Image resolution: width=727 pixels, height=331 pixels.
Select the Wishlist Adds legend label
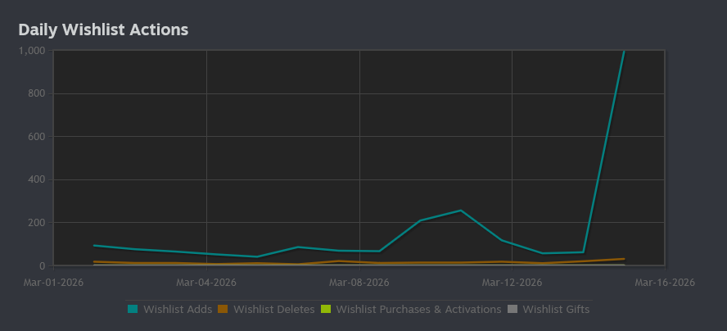point(178,309)
